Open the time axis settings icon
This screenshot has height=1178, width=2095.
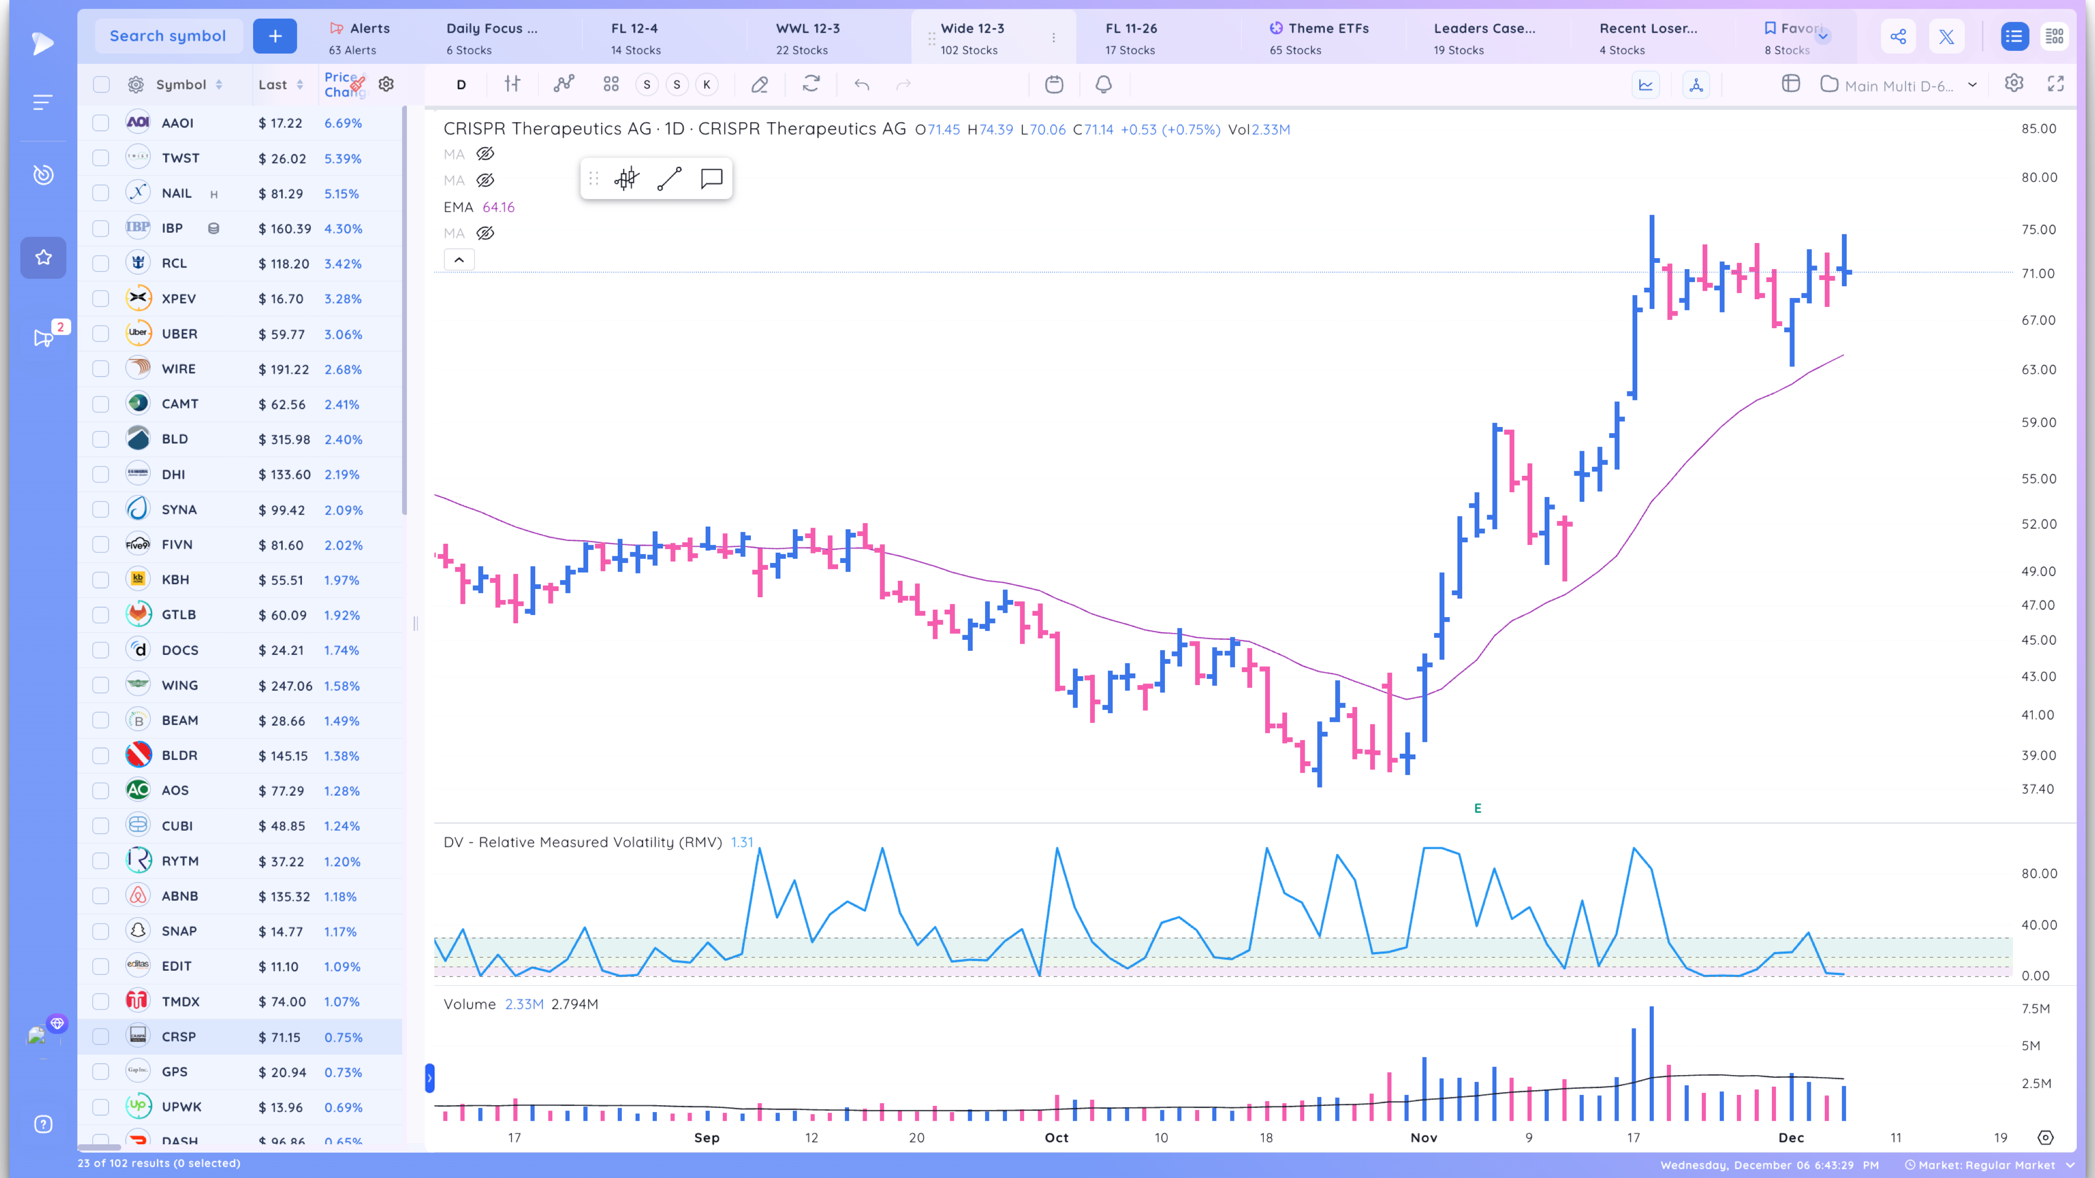click(2046, 1137)
